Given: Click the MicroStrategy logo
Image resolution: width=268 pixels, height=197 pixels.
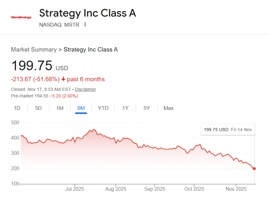Looking at the screenshot, I should [x=21, y=17].
